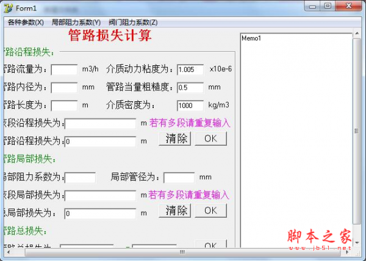Click the 管路内径为 input field
This screenshot has width=366, height=261.
(64, 87)
